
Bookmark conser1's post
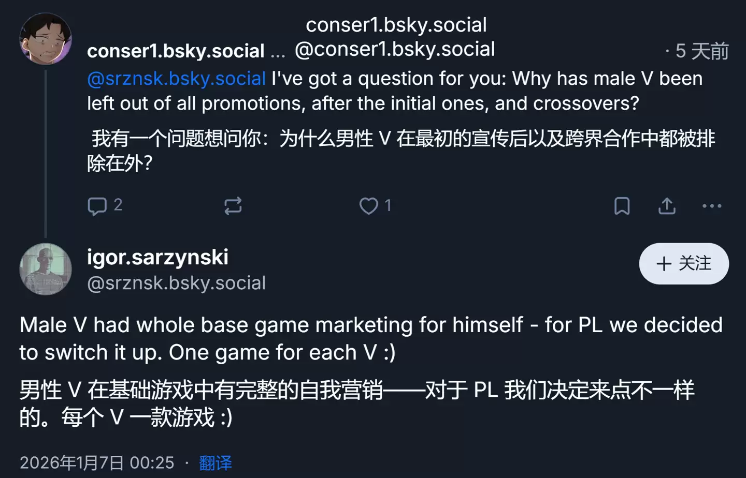coord(622,205)
